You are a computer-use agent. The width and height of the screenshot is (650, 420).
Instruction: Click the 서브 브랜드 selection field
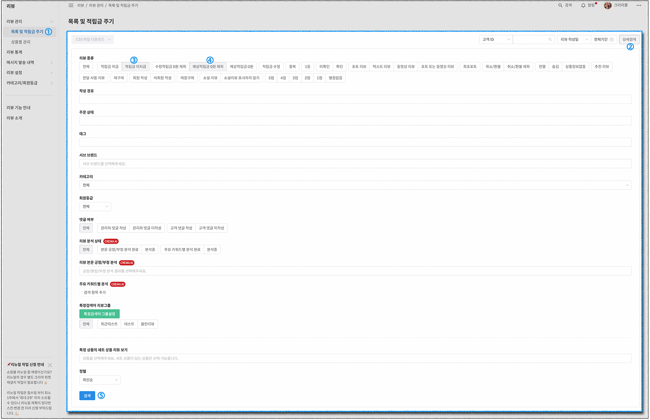[355, 164]
